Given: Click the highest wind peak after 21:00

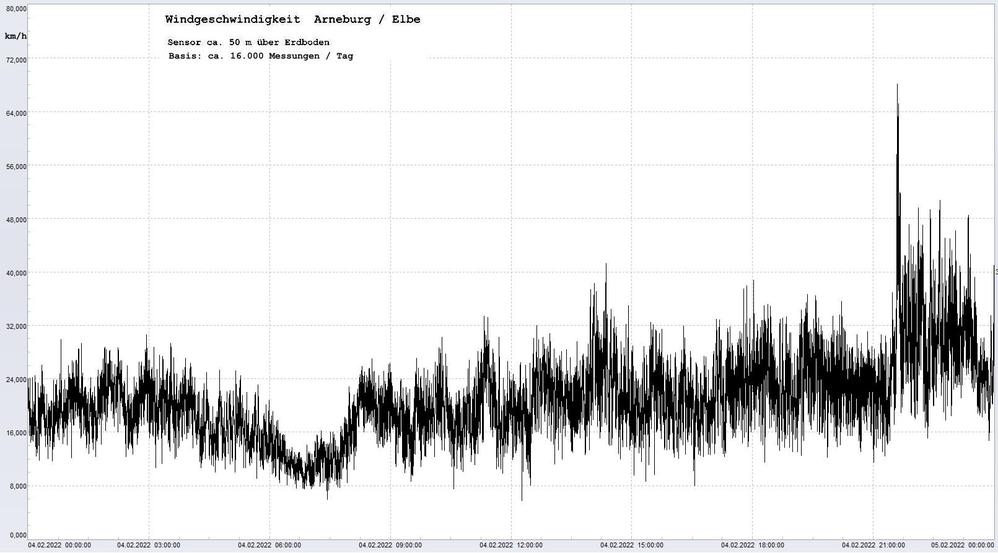Looking at the screenshot, I should coord(897,85).
